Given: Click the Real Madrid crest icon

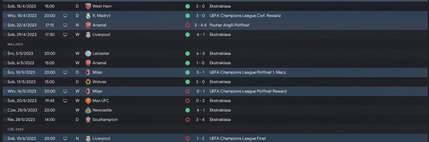Looking at the screenshot, I should click(88, 16).
